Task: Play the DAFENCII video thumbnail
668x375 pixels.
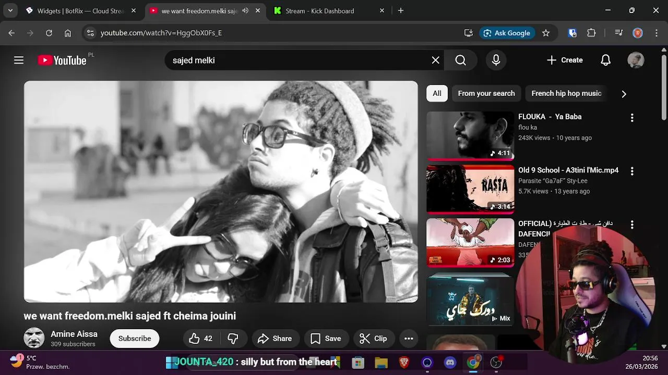Action: (x=470, y=242)
